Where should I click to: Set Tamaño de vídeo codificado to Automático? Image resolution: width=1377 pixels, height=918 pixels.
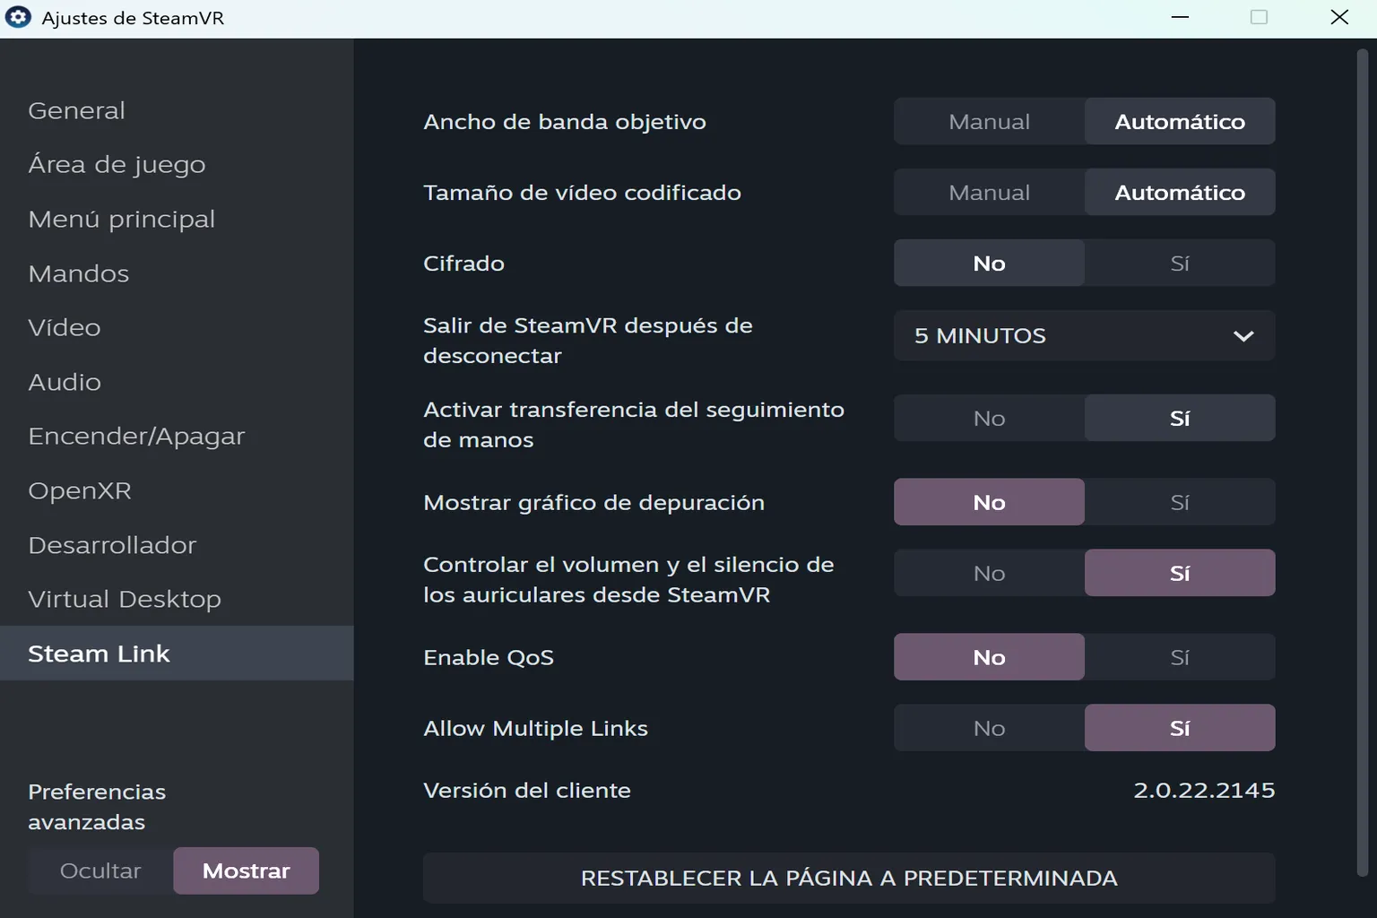[1180, 192]
